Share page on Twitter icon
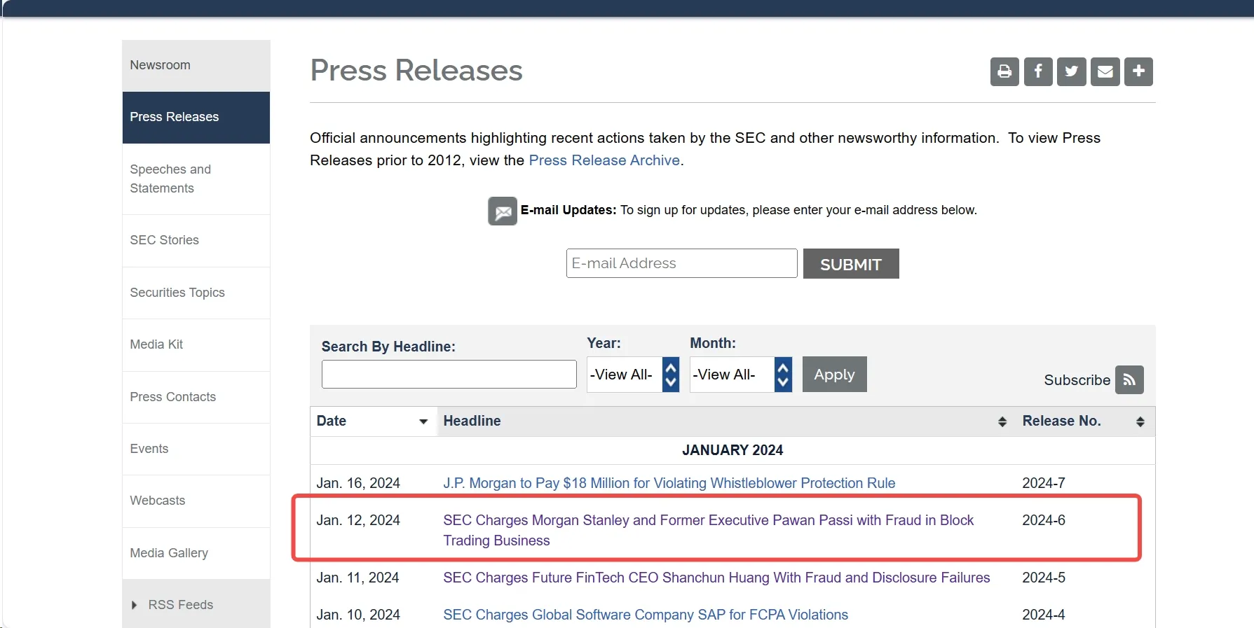Screen dimensions: 1254x628 [x=1072, y=71]
